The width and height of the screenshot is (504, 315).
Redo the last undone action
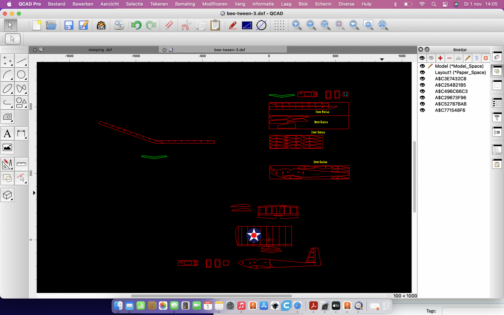[x=151, y=25]
